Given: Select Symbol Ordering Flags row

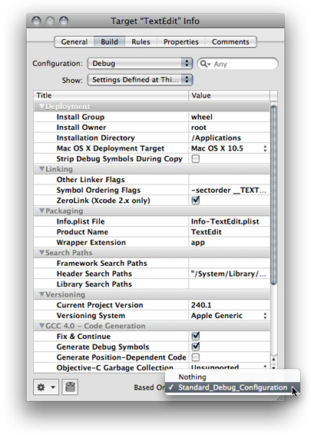Looking at the screenshot, I should coord(151,190).
